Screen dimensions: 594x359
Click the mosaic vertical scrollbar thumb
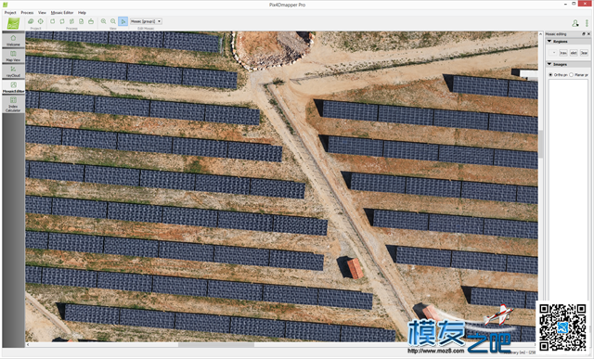[x=540, y=144]
